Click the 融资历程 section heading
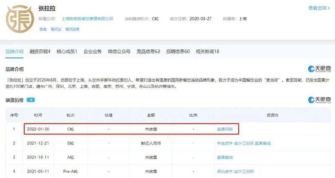Viewport: 335px width, 178px height. 15,100
